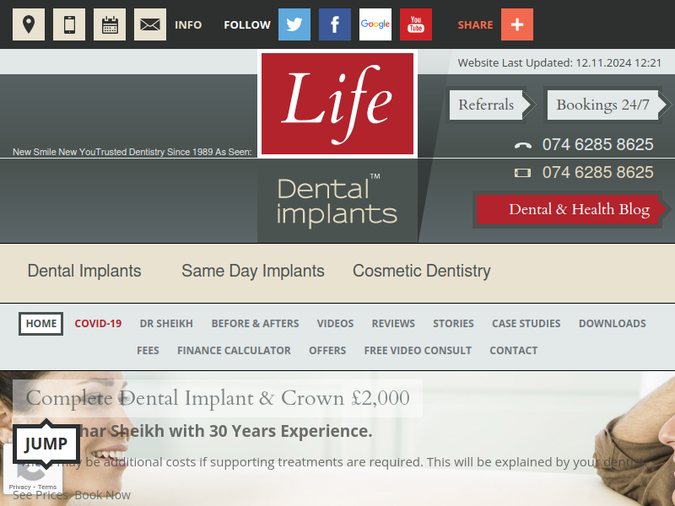Viewport: 675px width, 506px height.
Task: Open FREE VIDEO CONSULT page
Action: pos(418,351)
